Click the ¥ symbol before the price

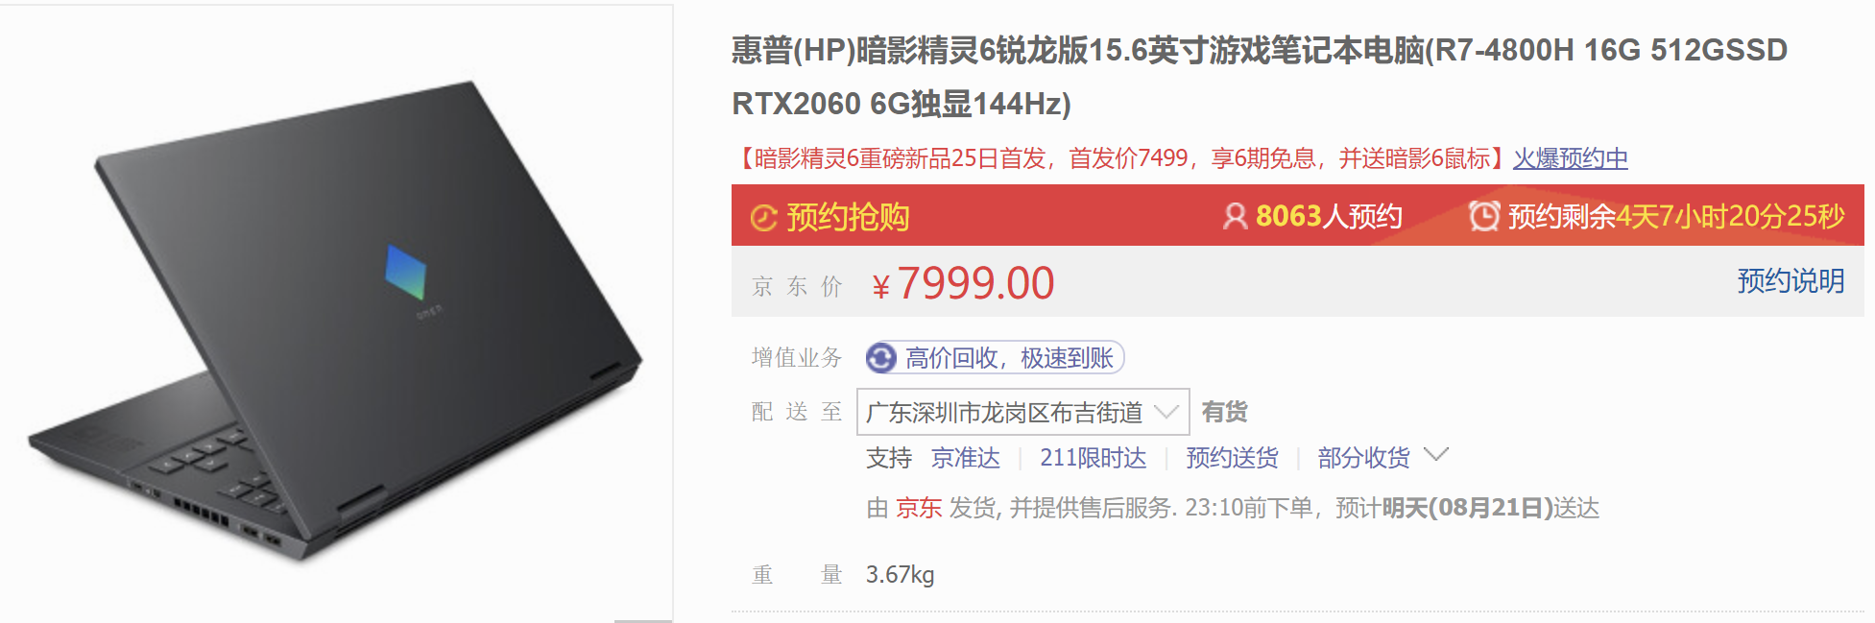coord(880,286)
